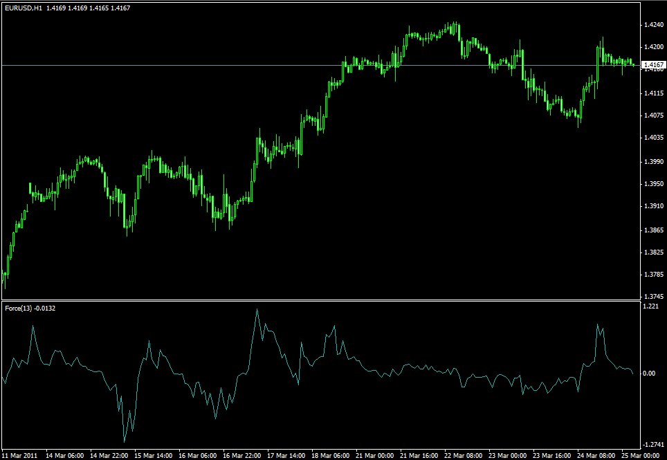This screenshot has height=460, width=667.
Task: Click the -1.2741 indicator scale minimum
Action: click(653, 445)
